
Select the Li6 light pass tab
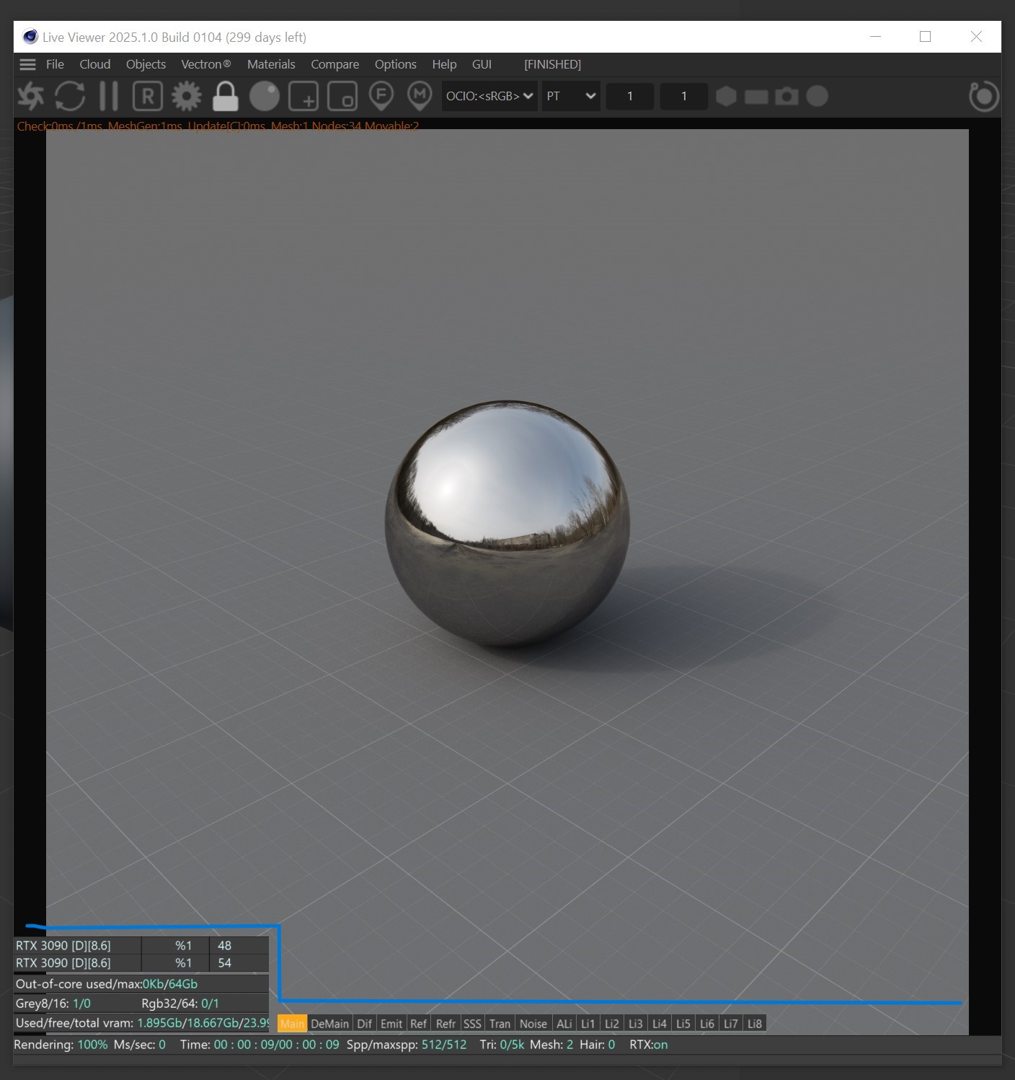pyautogui.click(x=707, y=1024)
